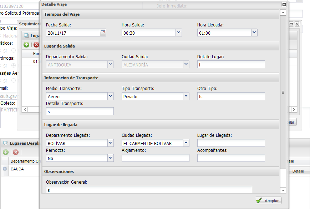
Task: Expand the Ciudad Llegada dropdown
Action: (x=186, y=143)
